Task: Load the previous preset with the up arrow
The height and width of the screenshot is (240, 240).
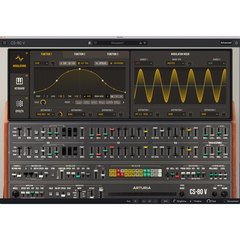Action: tap(140, 43)
